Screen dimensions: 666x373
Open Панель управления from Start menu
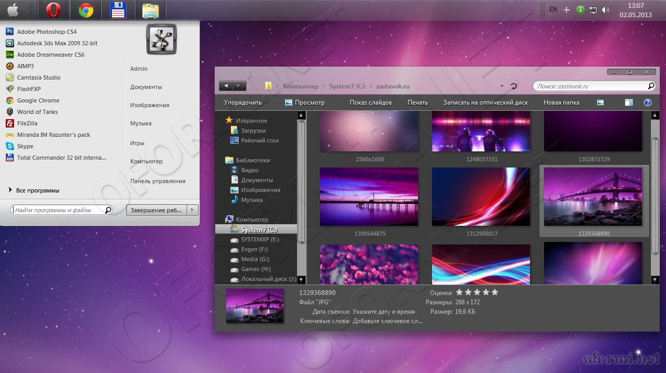[x=157, y=181]
